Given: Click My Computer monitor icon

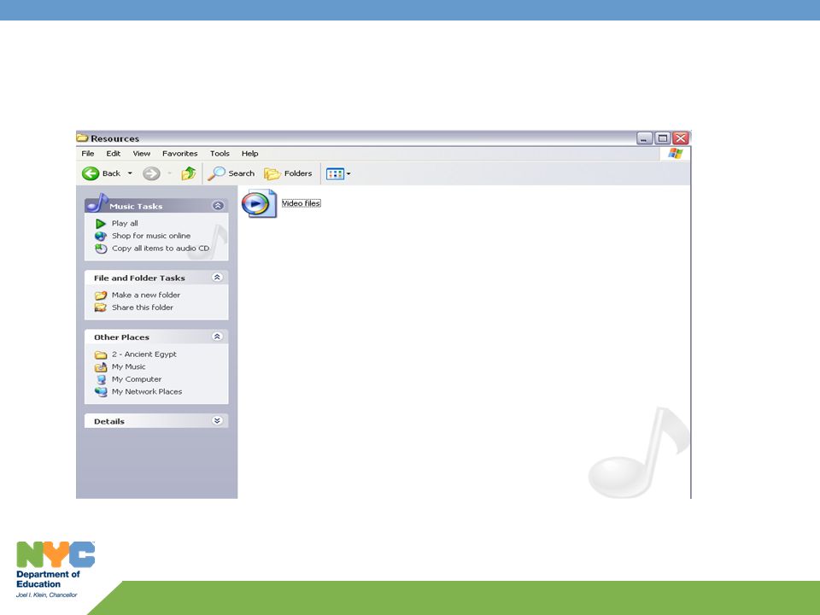Looking at the screenshot, I should point(101,379).
